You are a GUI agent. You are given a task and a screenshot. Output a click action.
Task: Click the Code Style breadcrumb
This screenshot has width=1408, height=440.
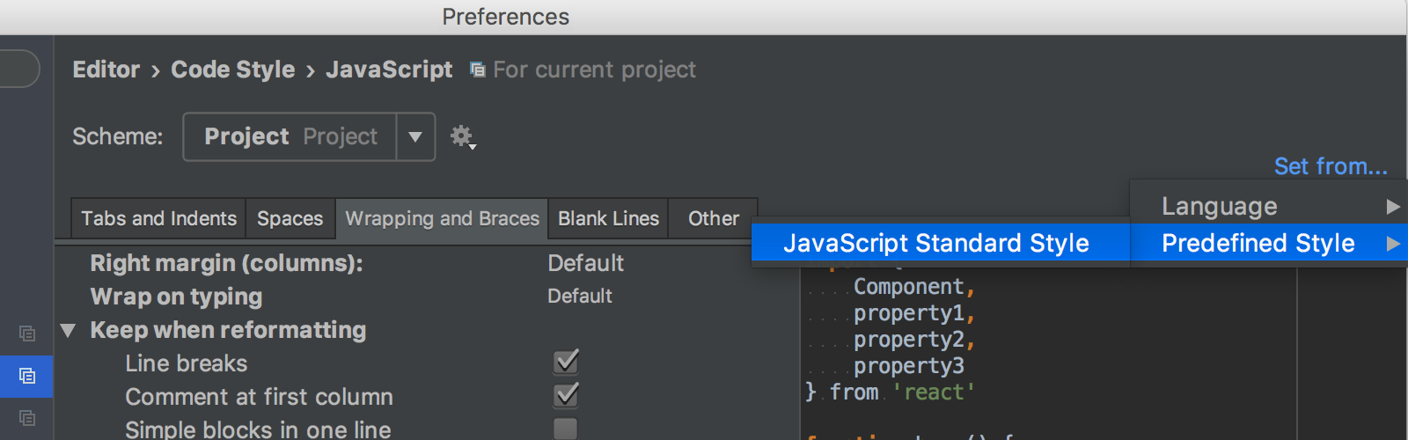tap(232, 70)
